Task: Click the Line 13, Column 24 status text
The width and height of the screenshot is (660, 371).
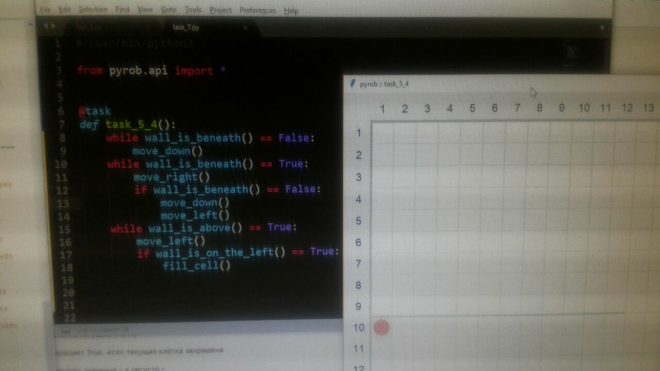Action: (103, 329)
